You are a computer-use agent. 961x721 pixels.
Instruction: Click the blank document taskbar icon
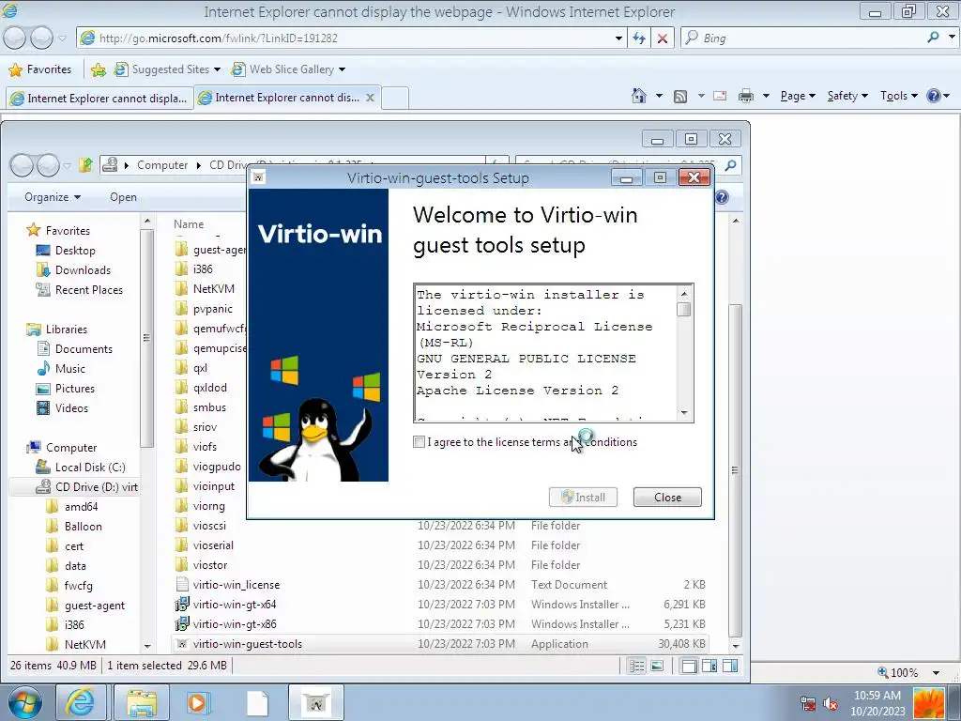coord(257,702)
